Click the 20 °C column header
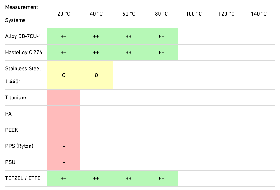 pyautogui.click(x=64, y=14)
